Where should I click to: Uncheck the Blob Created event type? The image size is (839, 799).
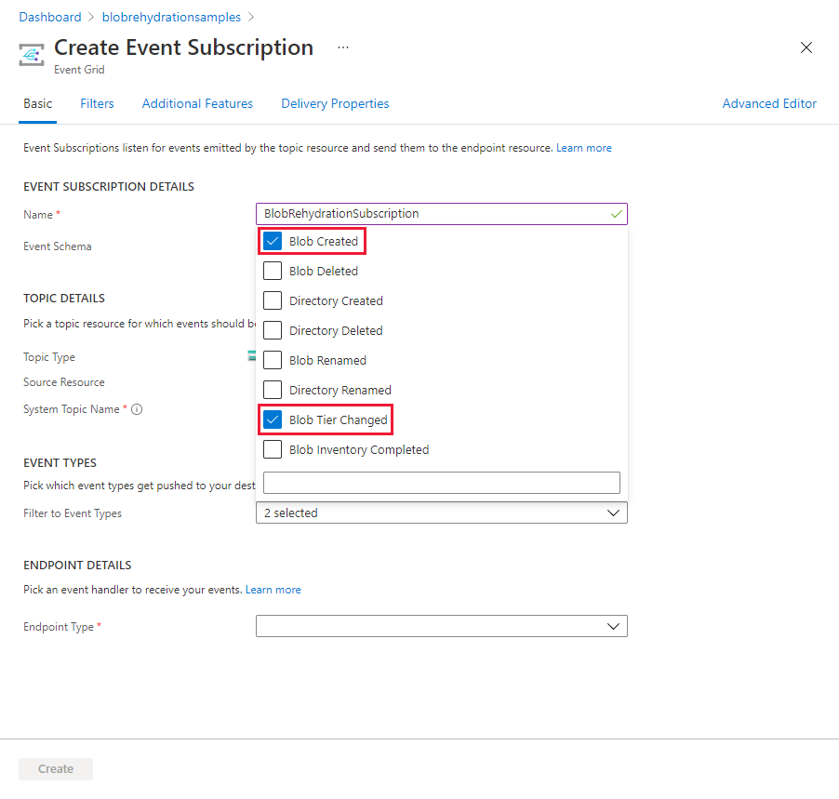point(273,241)
